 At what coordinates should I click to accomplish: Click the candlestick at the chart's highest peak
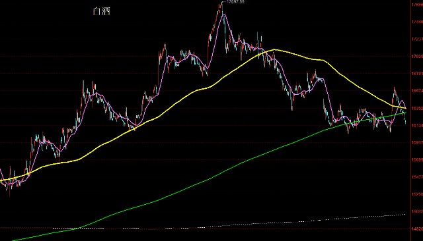pos(221,7)
